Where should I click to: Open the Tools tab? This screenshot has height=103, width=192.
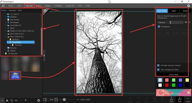[x=88, y=6]
